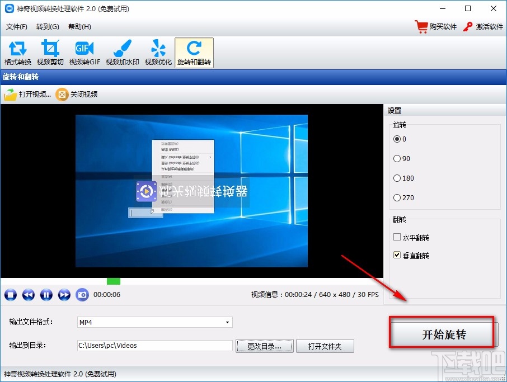Click the 输出到目录 label
The height and width of the screenshot is (382, 507).
tap(27, 346)
